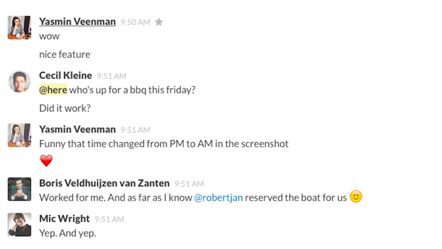The image size is (442, 249).
Task: Click Yasmin's avatar next to 'Funny that time' message
Action: 19,135
